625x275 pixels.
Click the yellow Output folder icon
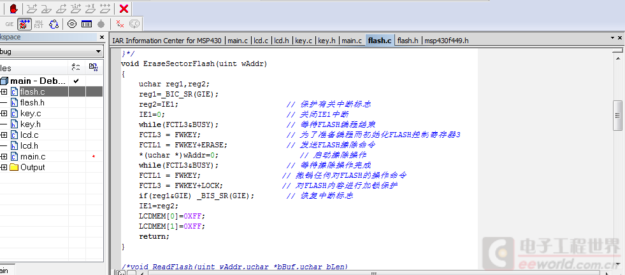click(x=14, y=167)
